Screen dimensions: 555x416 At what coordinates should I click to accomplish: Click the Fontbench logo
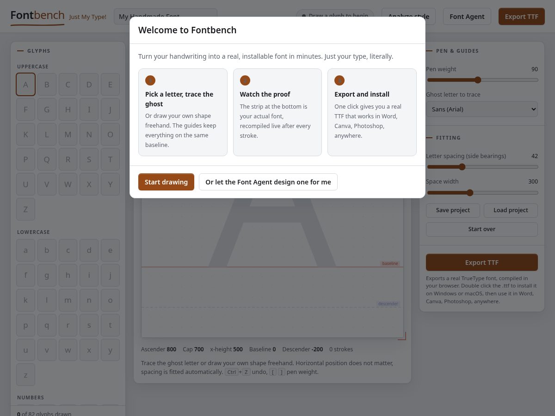point(37,17)
